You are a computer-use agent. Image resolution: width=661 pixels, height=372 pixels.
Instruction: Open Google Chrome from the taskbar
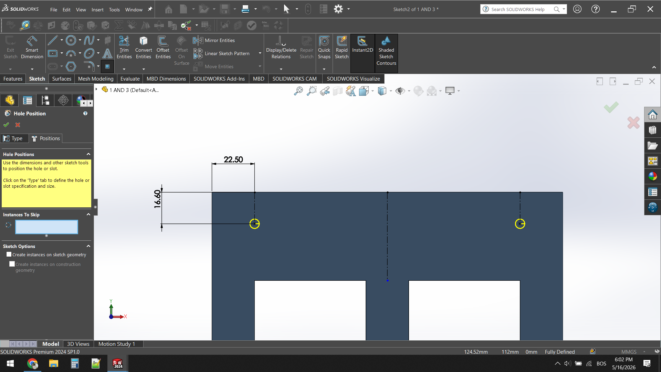pyautogui.click(x=32, y=364)
